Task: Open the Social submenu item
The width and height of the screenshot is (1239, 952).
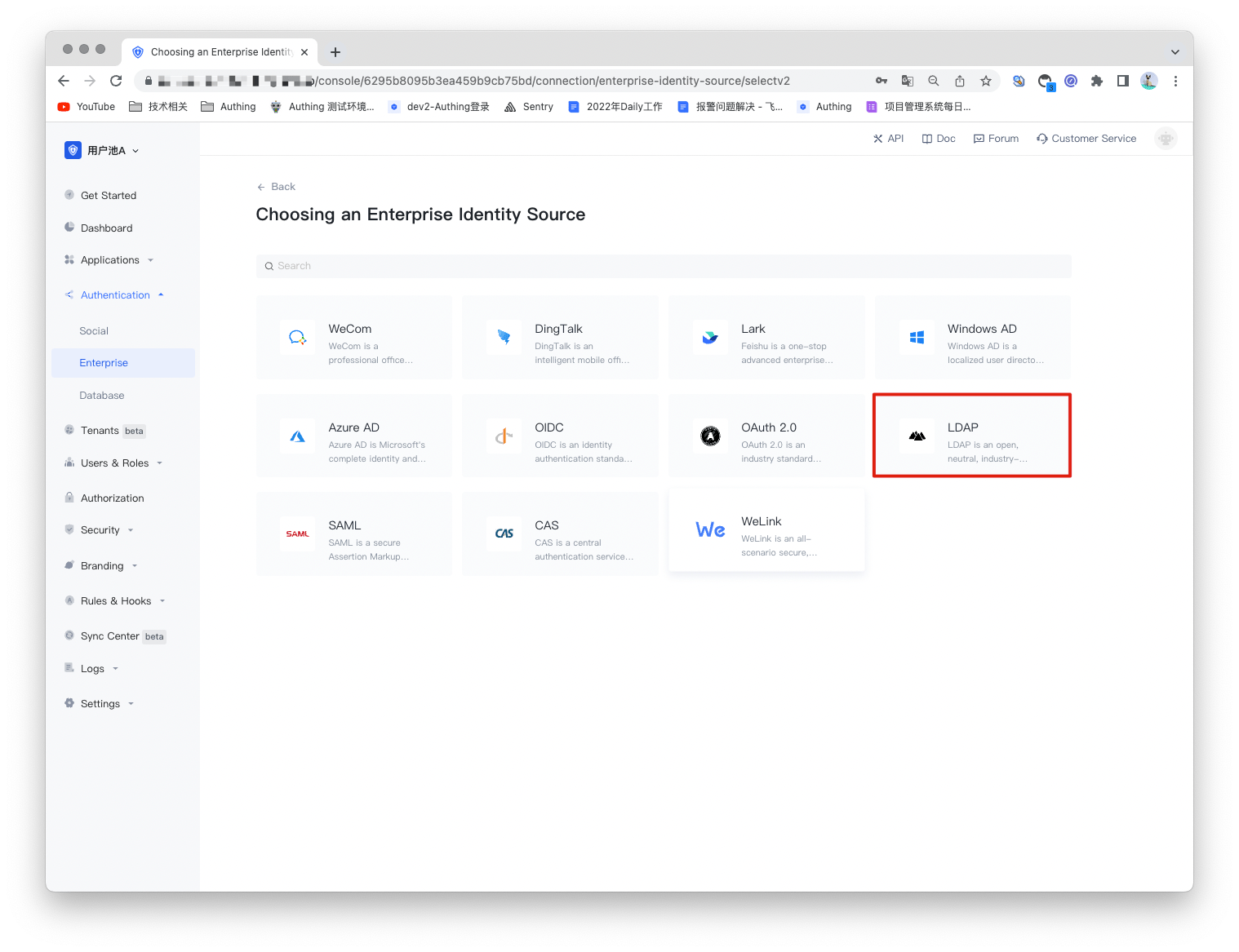Action: click(94, 331)
